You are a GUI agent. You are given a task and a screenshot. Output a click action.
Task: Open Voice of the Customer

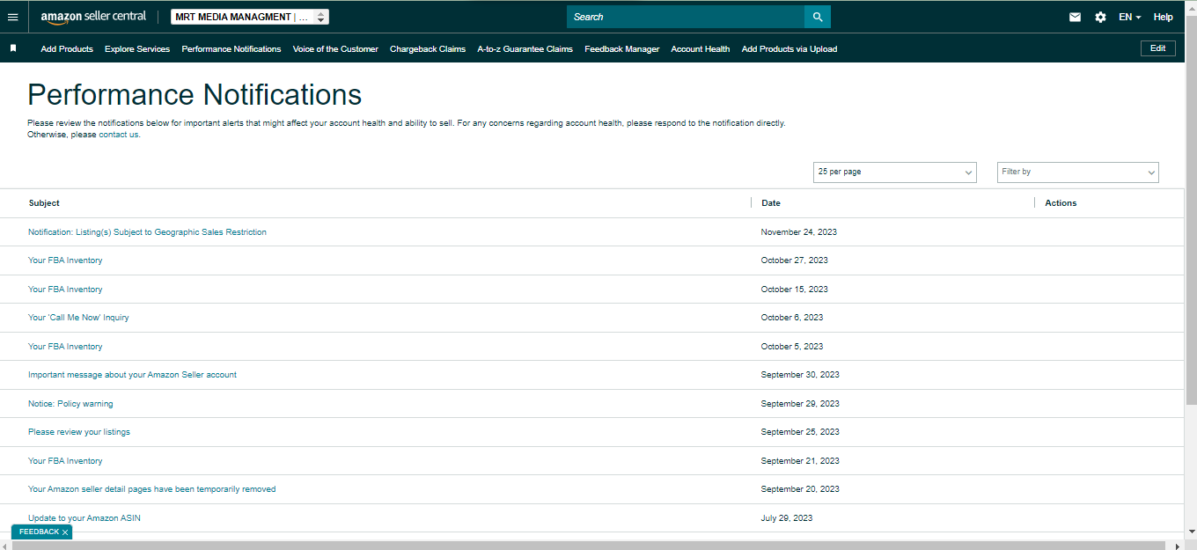coord(335,49)
